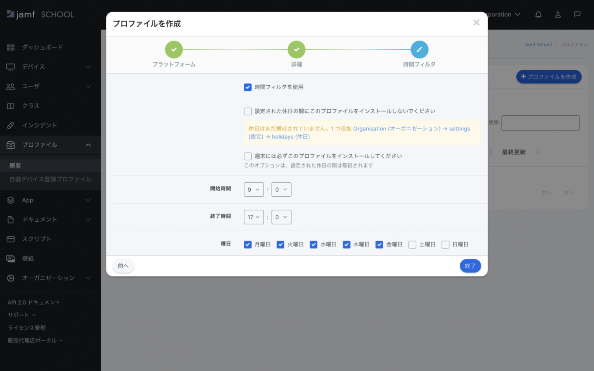Uncheck the 月曜日 weekday checkbox
The image size is (594, 371).
pos(247,244)
